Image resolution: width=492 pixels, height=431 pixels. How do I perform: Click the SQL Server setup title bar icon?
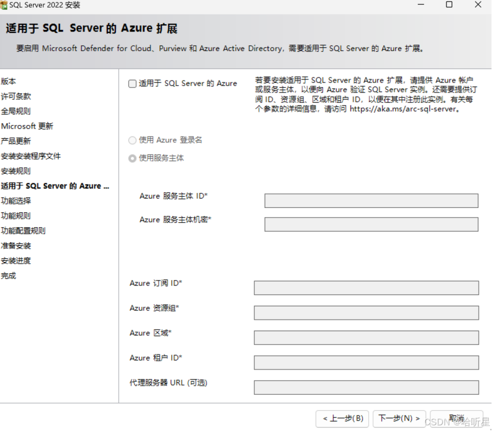(4, 5)
